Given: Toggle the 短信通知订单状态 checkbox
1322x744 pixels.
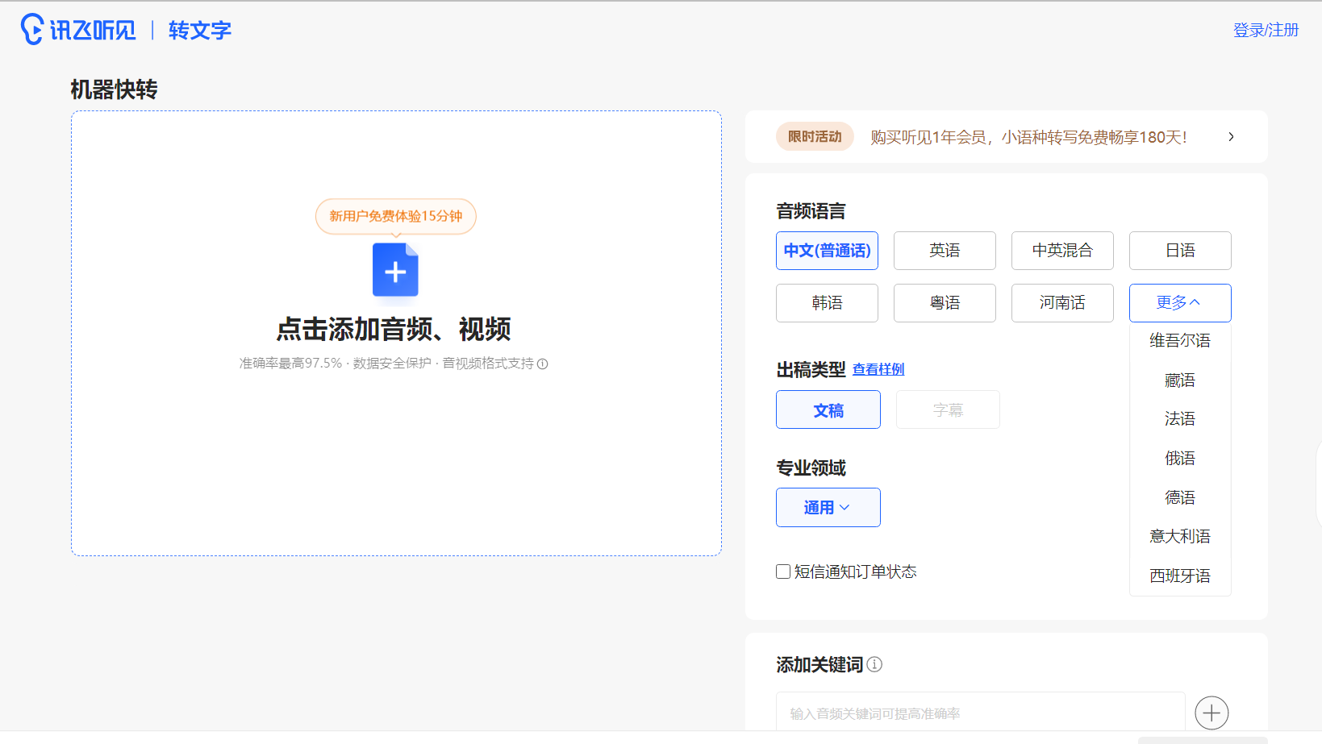Looking at the screenshot, I should [x=783, y=572].
